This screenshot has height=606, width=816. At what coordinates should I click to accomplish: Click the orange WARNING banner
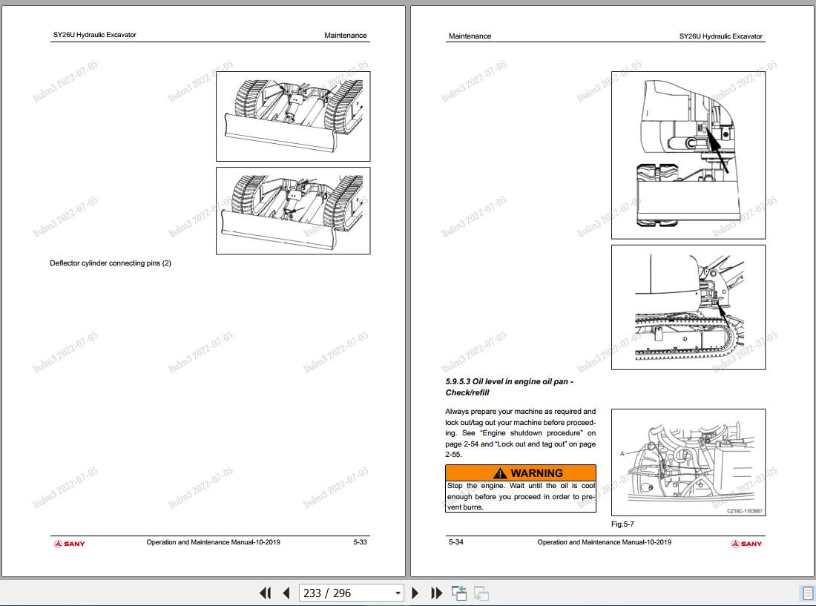tap(521, 472)
